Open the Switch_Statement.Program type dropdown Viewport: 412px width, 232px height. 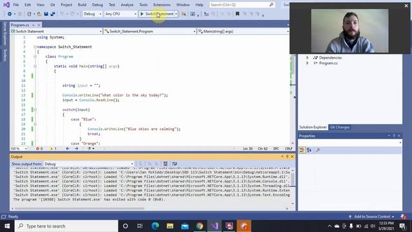point(150,32)
